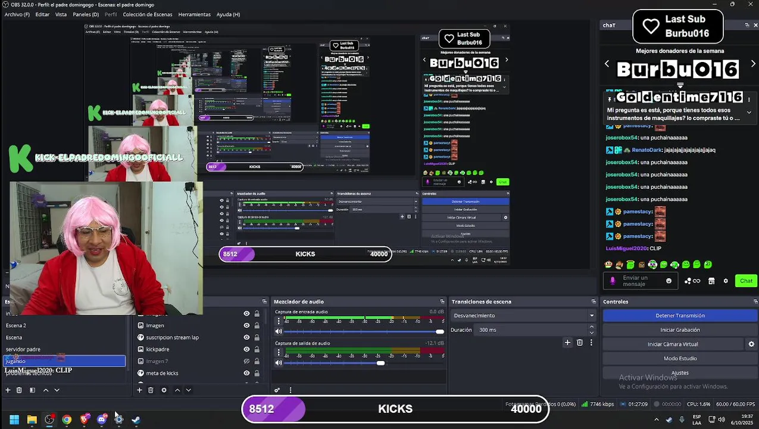Click the purple microphone icon in chat input
Image resolution: width=759 pixels, height=429 pixels.
coord(613,281)
